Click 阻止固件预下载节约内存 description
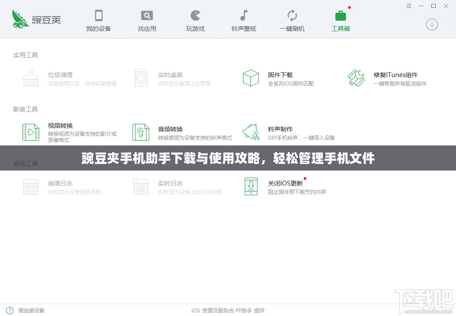456x316 pixels. click(297, 192)
